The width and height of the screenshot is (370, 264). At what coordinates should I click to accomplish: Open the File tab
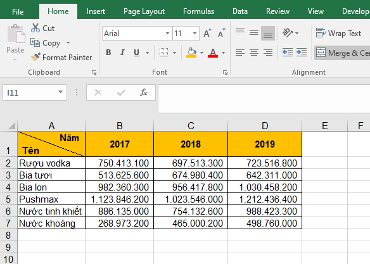pos(18,11)
